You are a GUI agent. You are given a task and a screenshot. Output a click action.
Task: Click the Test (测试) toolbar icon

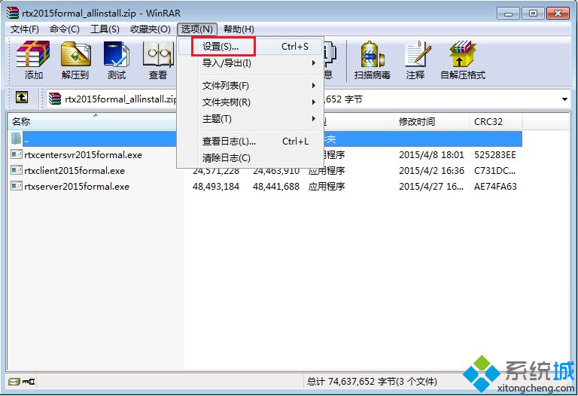(x=117, y=59)
